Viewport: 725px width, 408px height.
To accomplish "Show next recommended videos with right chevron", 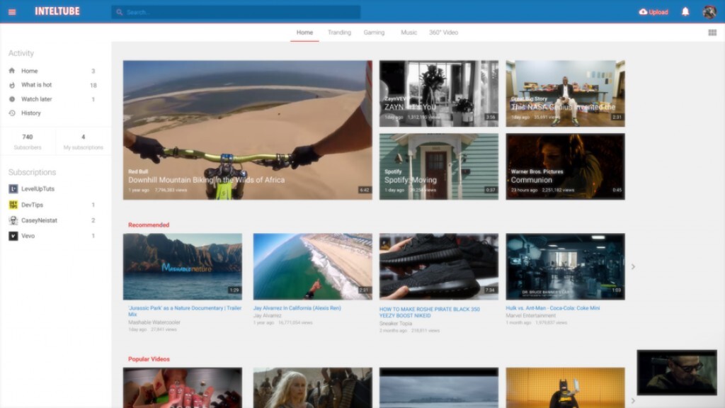I will tap(633, 267).
